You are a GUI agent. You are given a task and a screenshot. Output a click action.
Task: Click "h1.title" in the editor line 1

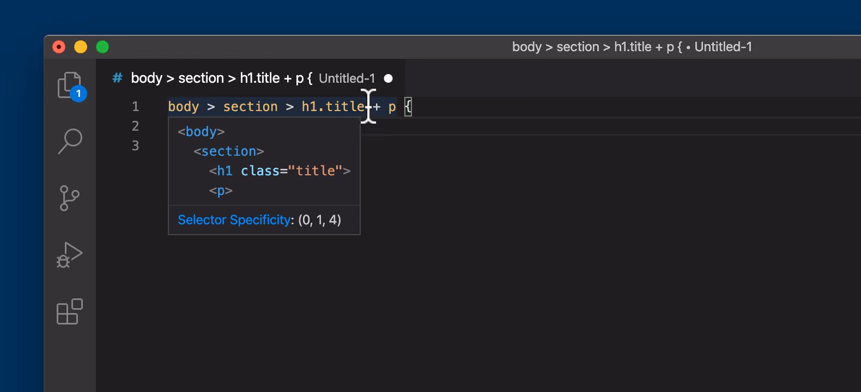333,107
